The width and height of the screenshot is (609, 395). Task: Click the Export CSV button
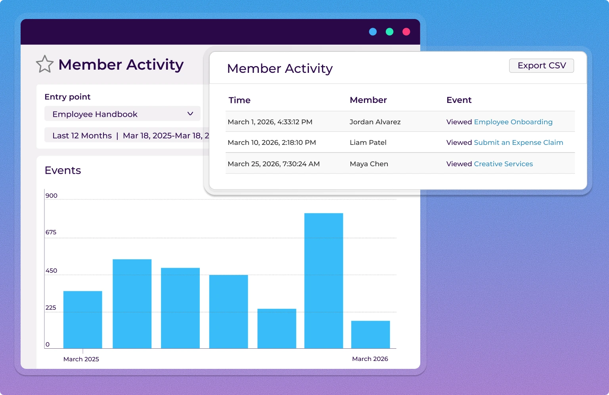(541, 65)
